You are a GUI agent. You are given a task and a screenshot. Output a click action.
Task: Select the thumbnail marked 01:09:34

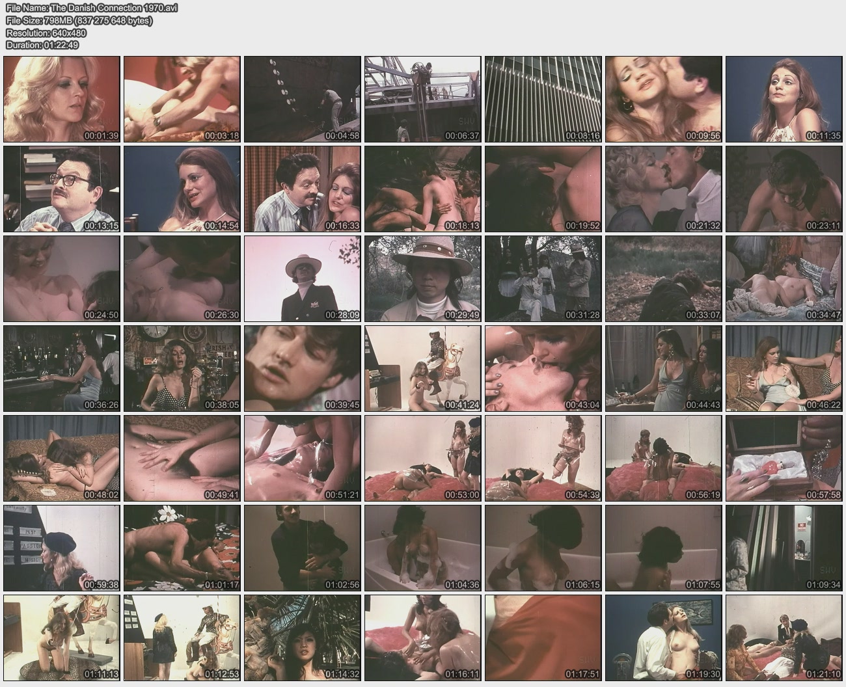pos(784,548)
